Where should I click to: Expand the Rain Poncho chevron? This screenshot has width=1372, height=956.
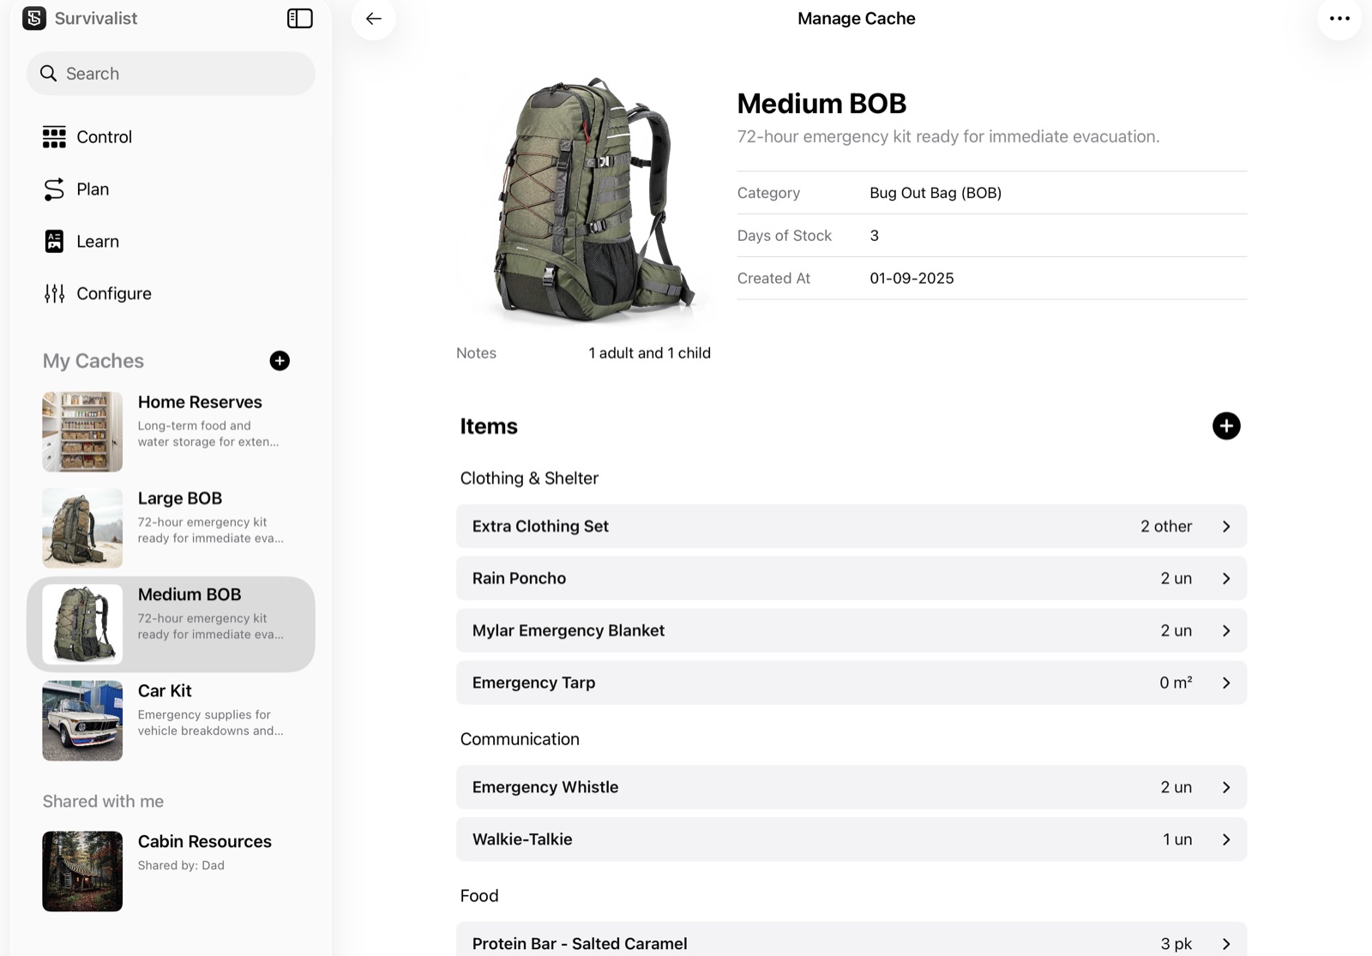[x=1226, y=579]
